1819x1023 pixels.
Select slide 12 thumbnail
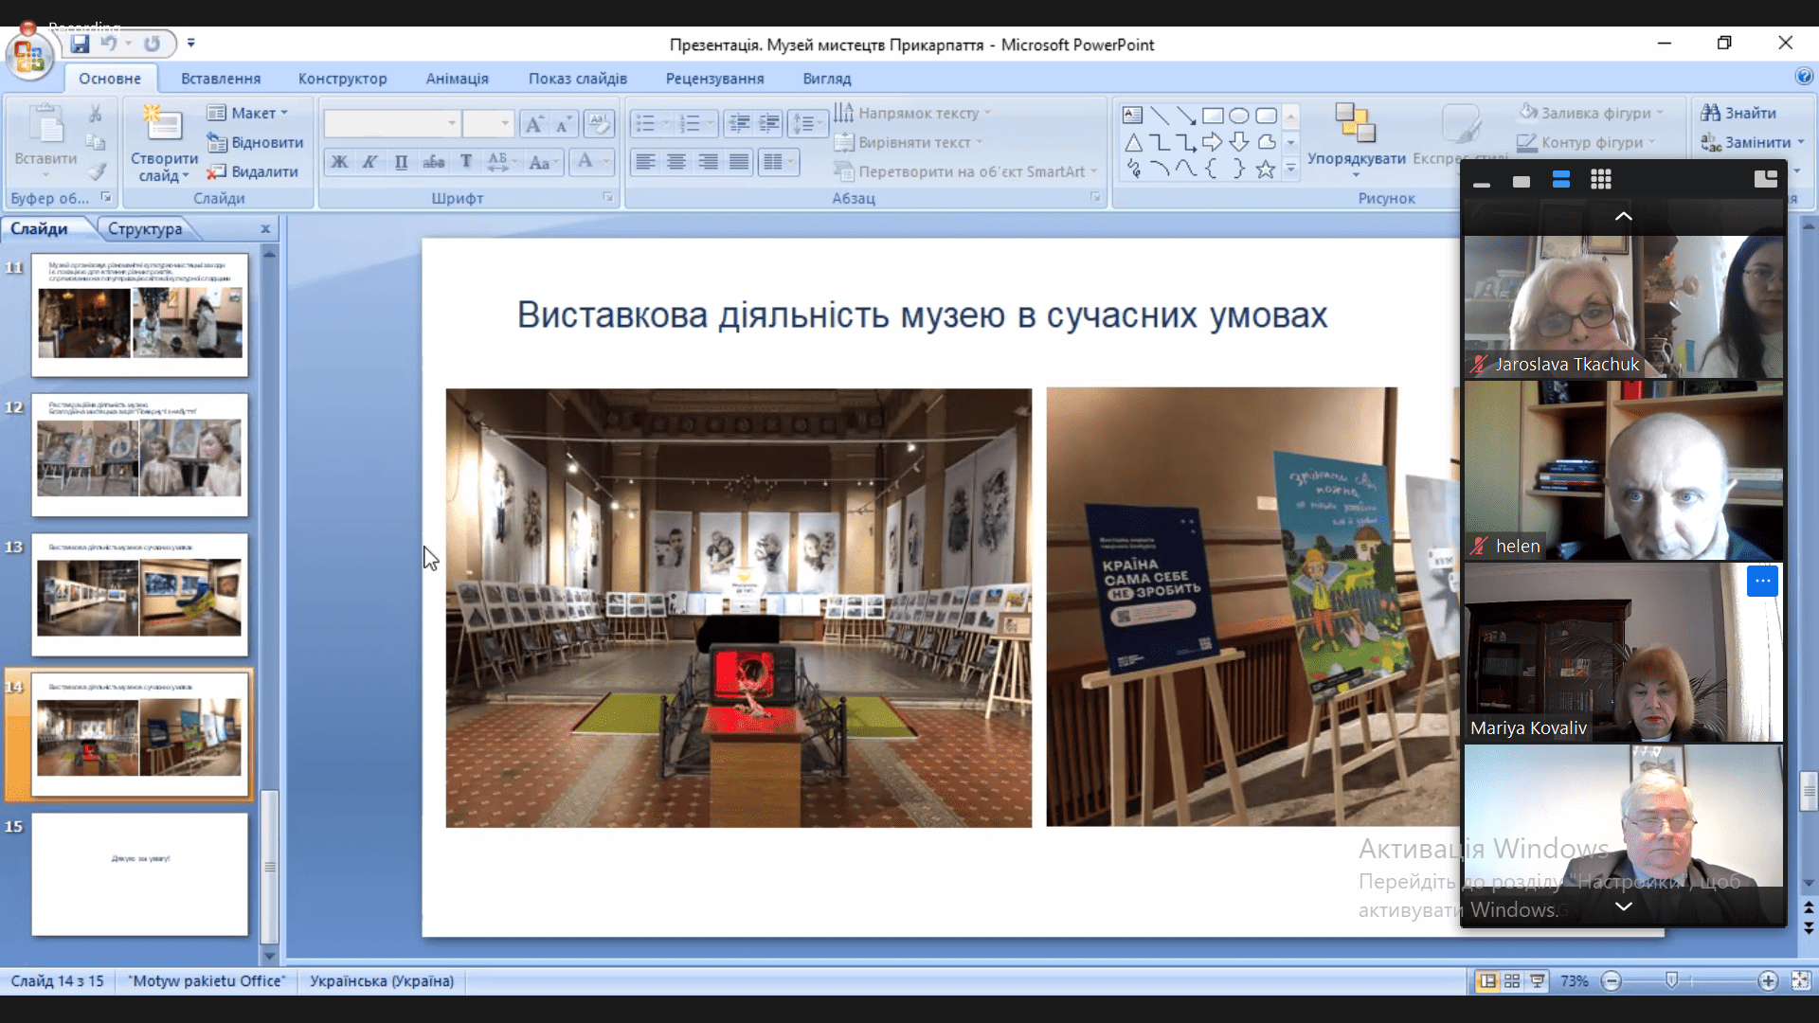[x=139, y=456]
